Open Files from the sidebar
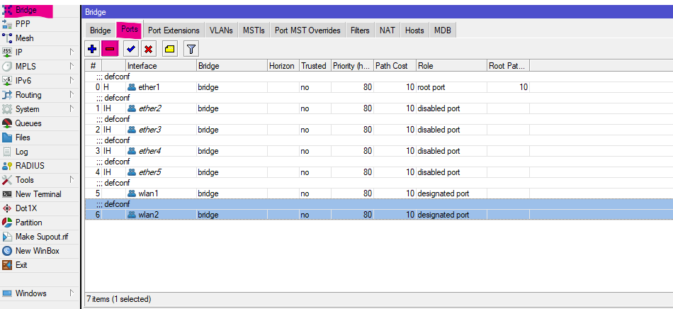 tap(40, 137)
